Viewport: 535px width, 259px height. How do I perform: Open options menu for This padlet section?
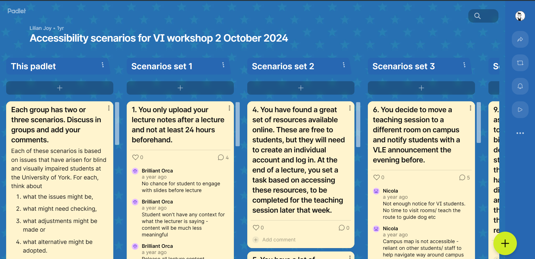pos(103,65)
